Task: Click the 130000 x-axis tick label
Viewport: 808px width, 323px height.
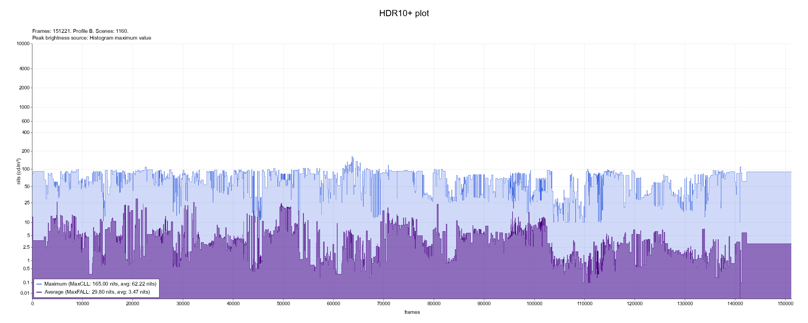Action: 685,304
